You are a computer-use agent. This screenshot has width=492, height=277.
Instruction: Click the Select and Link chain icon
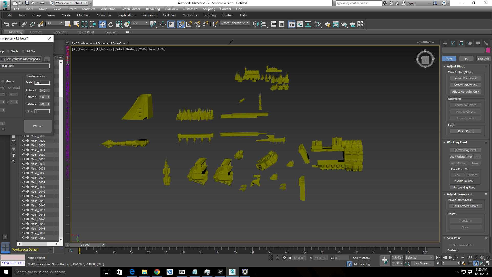[24, 24]
